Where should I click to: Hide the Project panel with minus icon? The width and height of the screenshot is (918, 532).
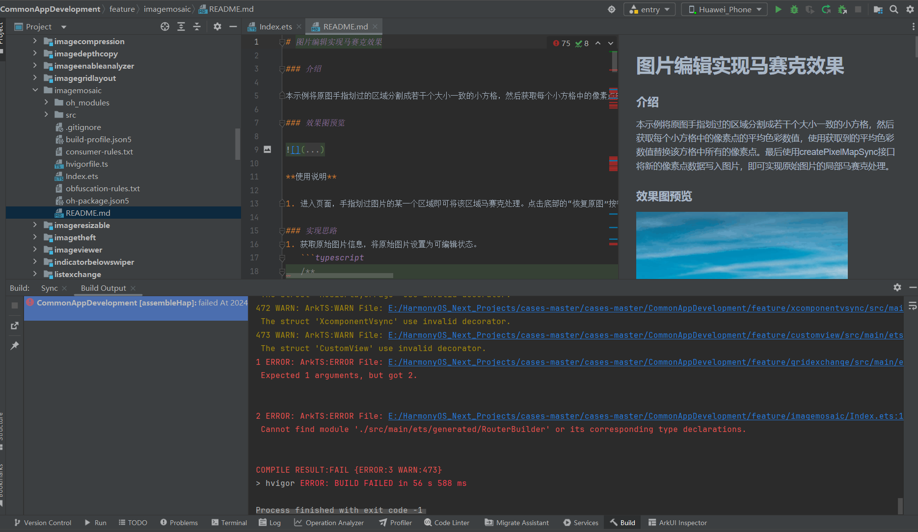click(x=233, y=26)
